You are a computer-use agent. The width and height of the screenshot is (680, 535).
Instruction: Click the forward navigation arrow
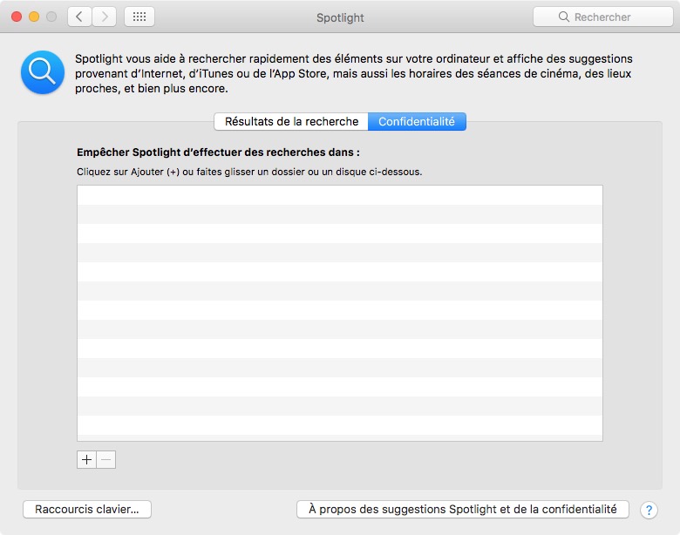(x=105, y=17)
